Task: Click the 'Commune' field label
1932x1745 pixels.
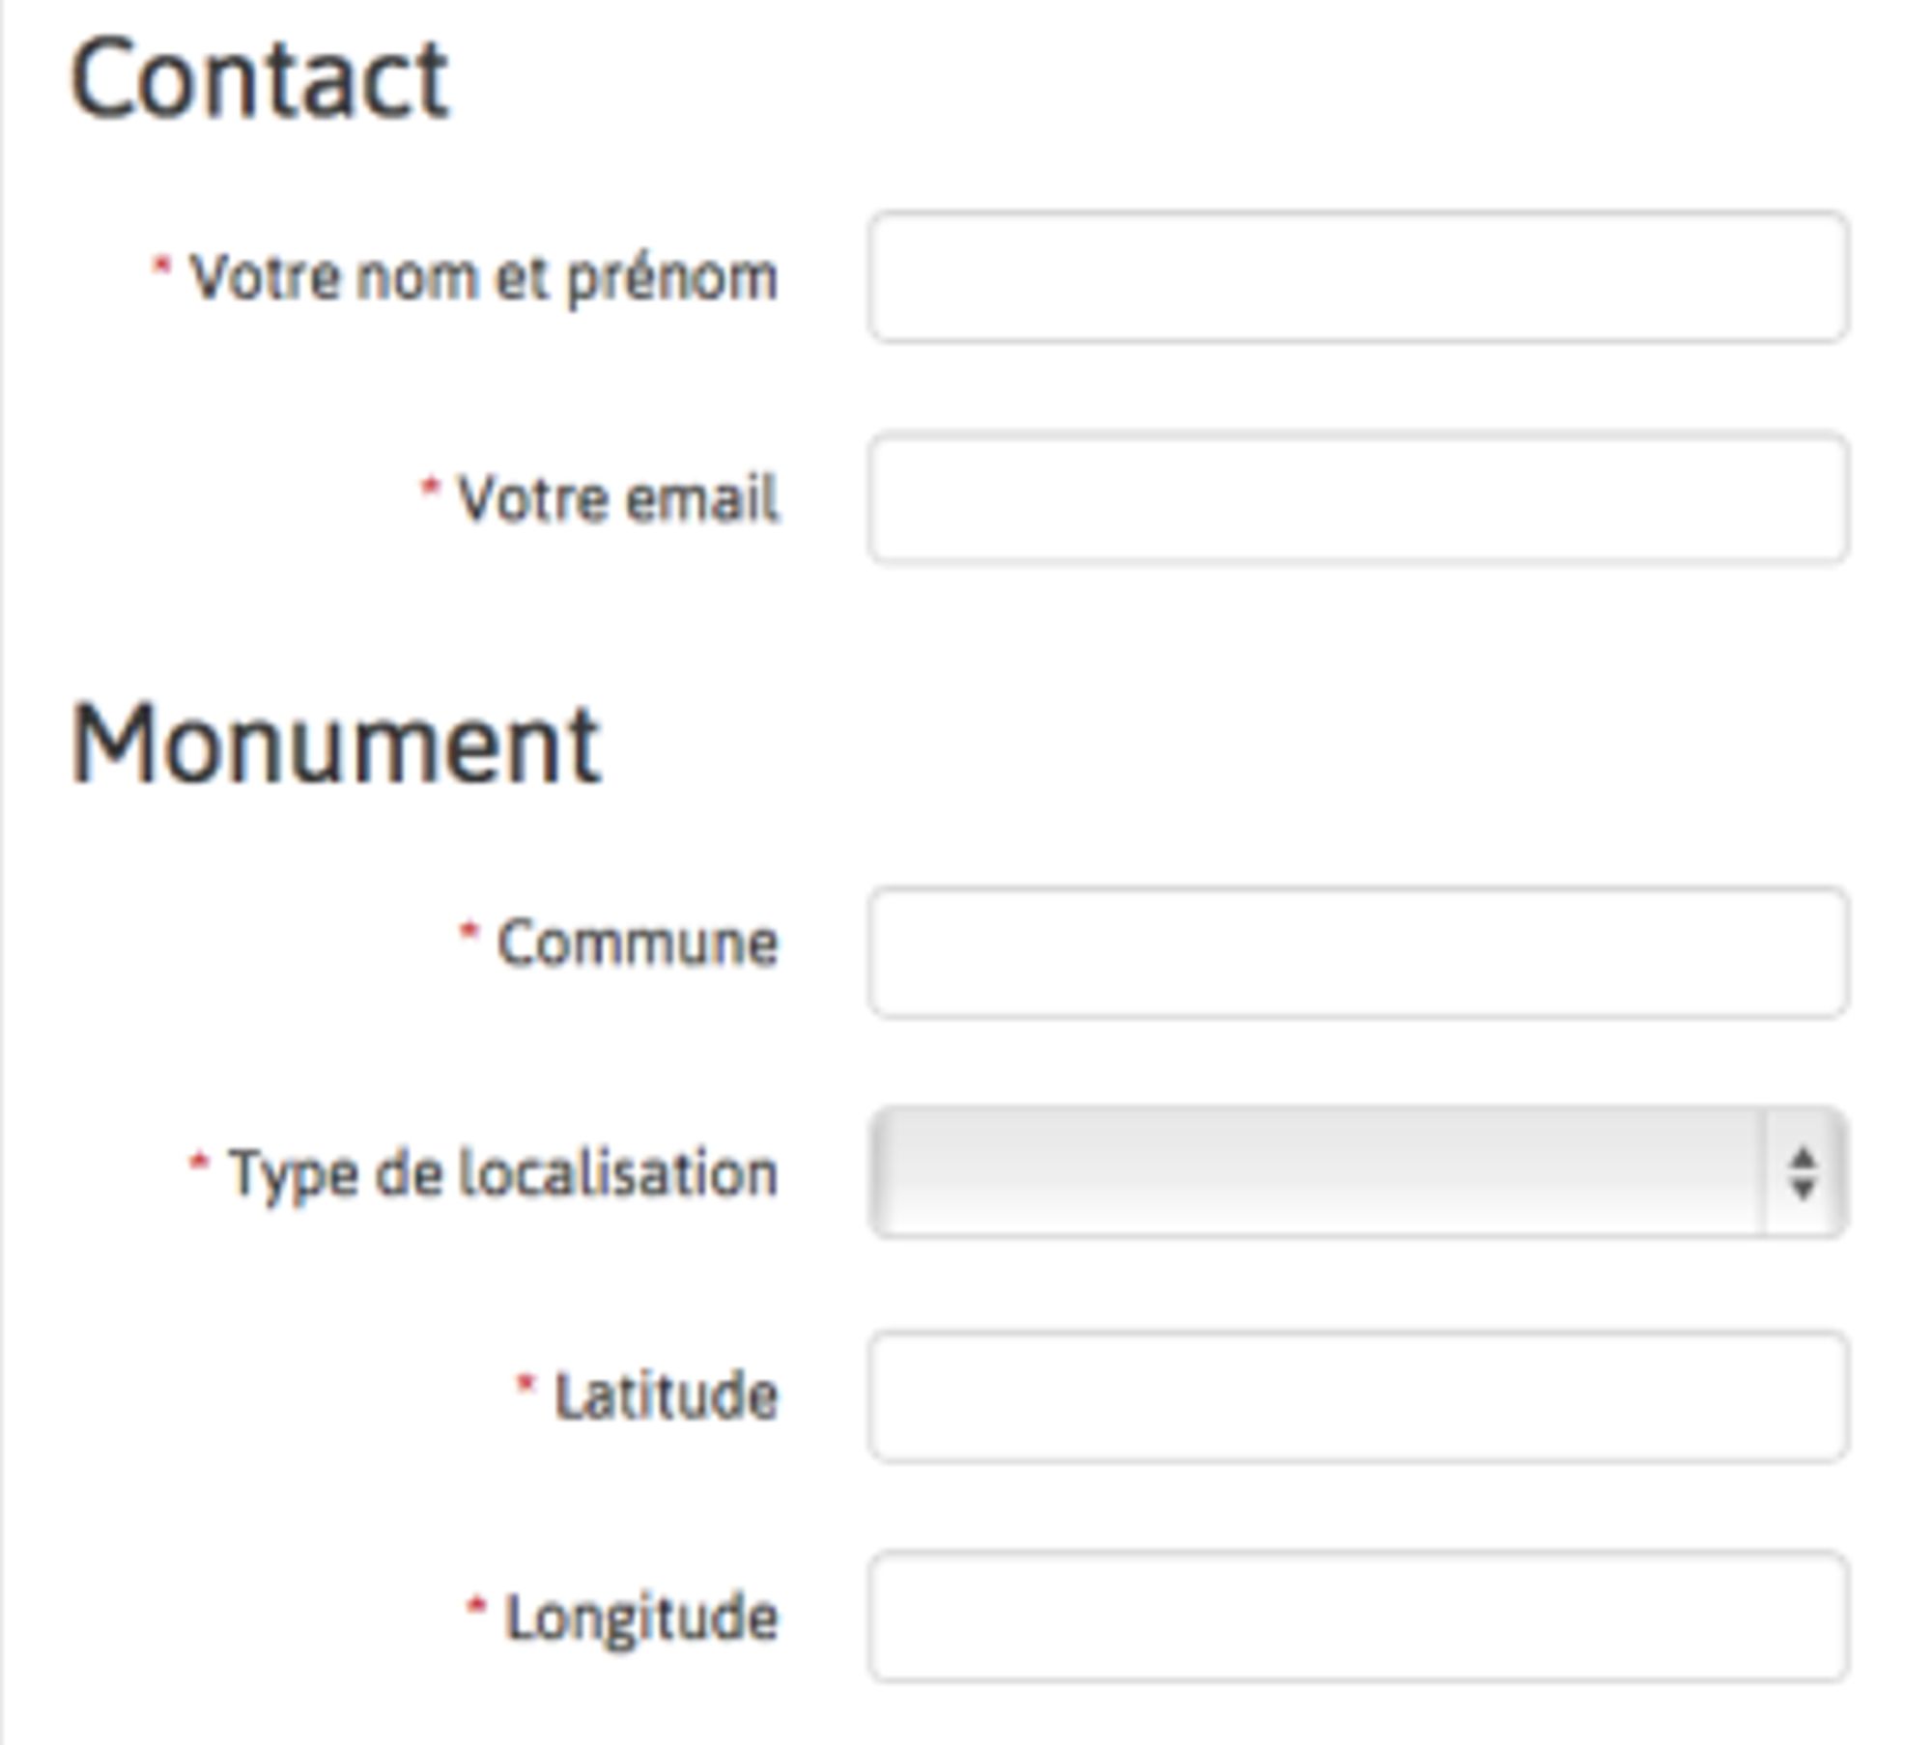Action: click(x=637, y=943)
